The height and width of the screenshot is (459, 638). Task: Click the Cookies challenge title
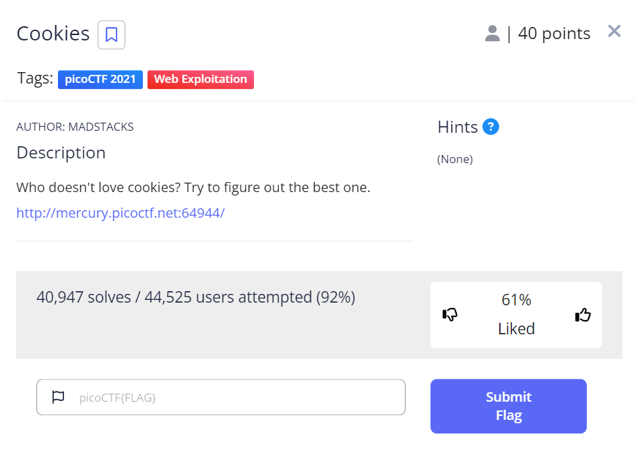tap(53, 34)
